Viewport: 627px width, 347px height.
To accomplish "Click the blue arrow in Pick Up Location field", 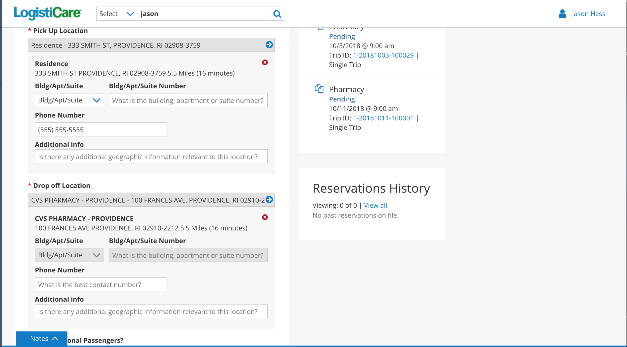I will 269,45.
